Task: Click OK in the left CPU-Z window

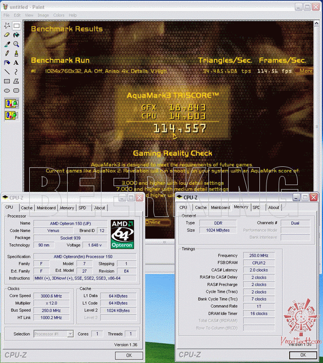Action: (129, 355)
